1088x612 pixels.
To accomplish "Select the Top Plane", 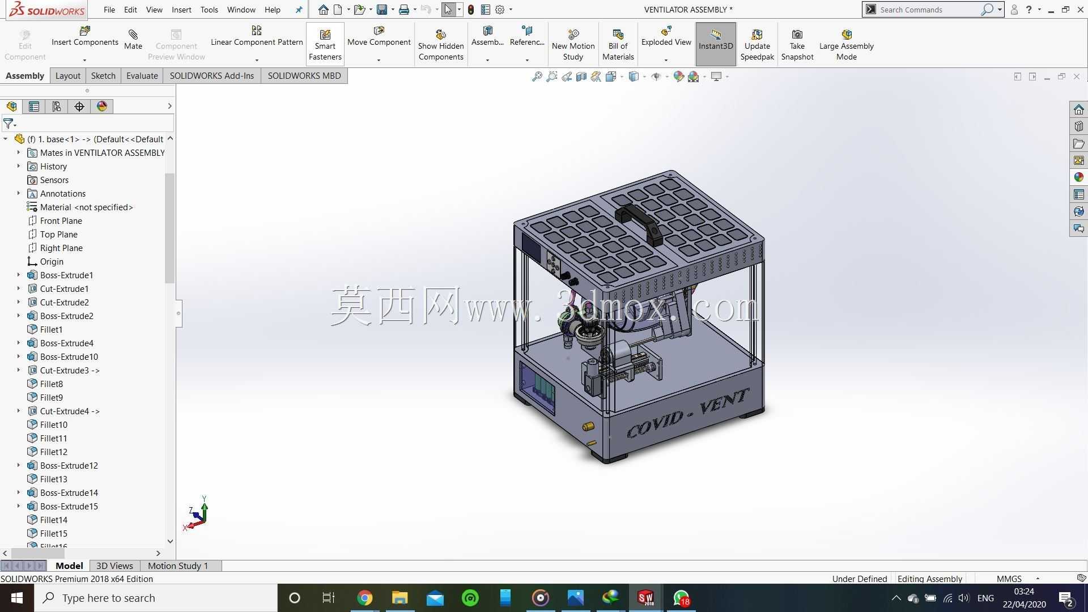I will pyautogui.click(x=59, y=234).
